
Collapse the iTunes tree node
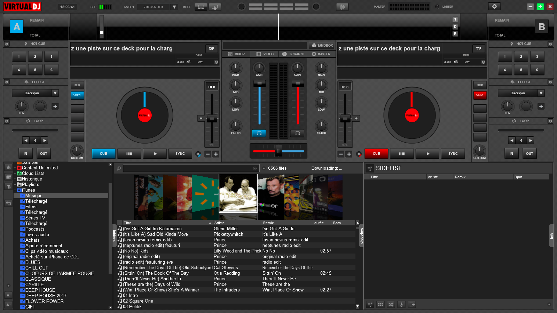15,190
